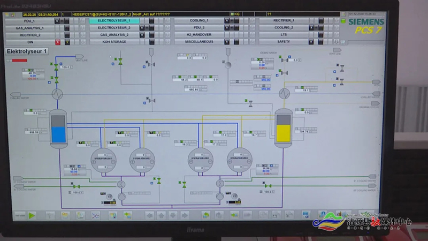Open the RECTIFIER_1 area display
428x241 pixels.
coord(284,20)
